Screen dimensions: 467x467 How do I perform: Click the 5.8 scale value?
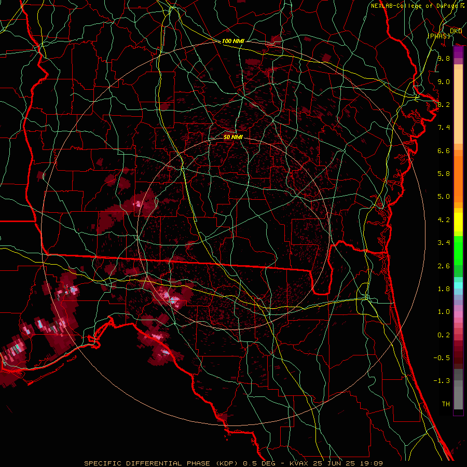coord(444,174)
